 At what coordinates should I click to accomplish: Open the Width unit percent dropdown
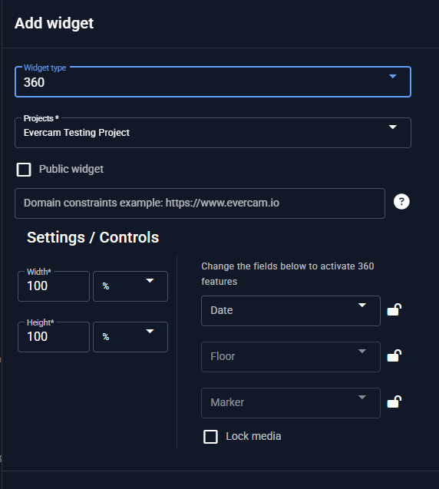point(130,286)
